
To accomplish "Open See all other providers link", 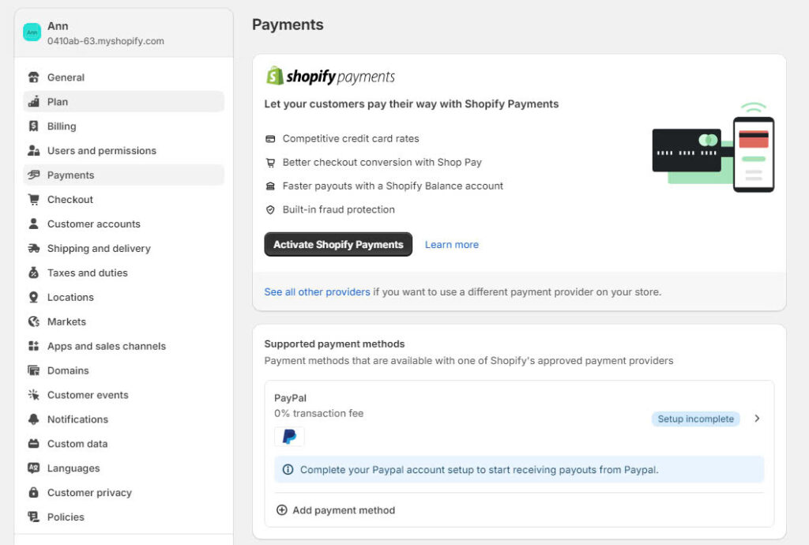I will tap(317, 291).
